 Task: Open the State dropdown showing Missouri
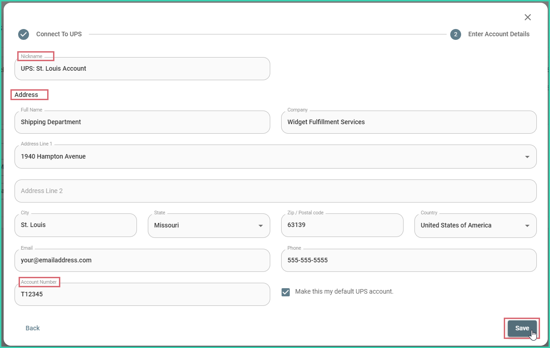pos(260,225)
